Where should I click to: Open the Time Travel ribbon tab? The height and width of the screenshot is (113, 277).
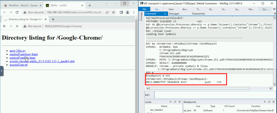198,9
